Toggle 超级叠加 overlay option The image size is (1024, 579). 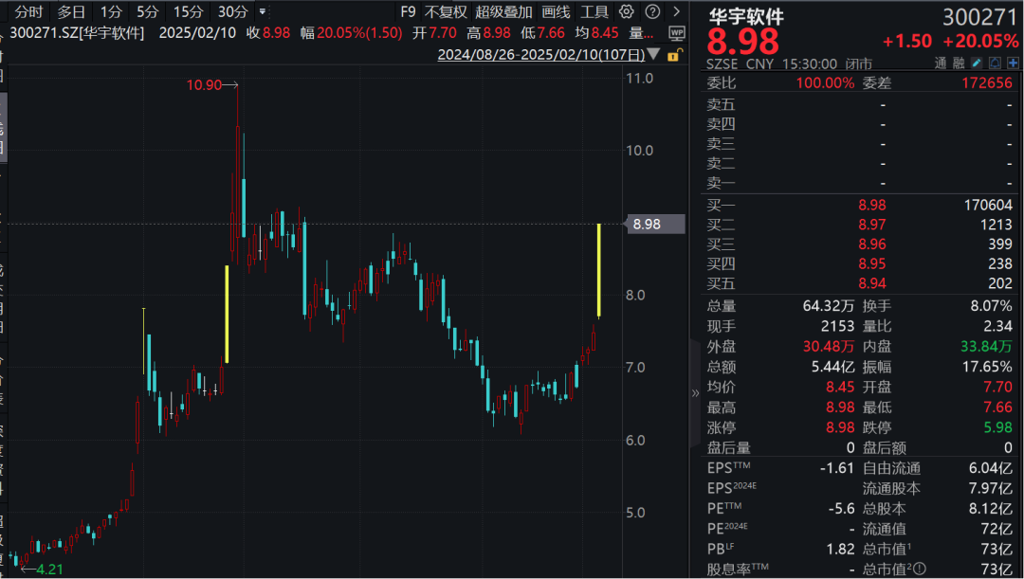click(503, 12)
